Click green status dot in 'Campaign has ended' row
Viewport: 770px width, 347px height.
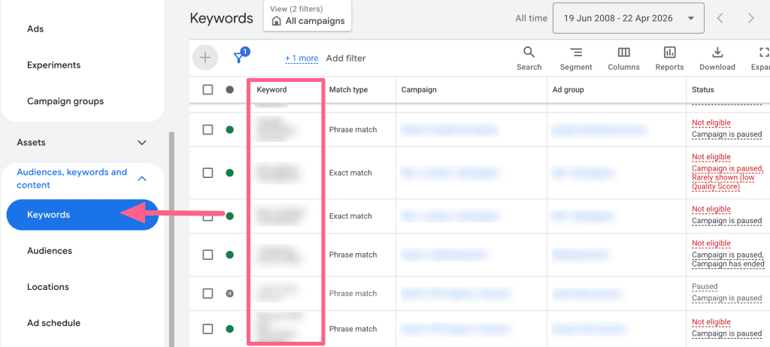[x=229, y=255]
